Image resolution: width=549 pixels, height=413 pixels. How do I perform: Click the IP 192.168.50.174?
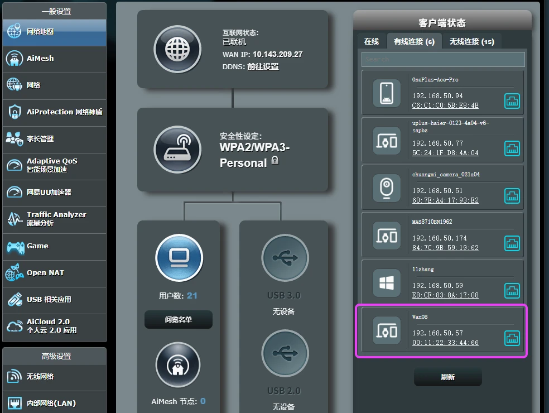tap(440, 238)
